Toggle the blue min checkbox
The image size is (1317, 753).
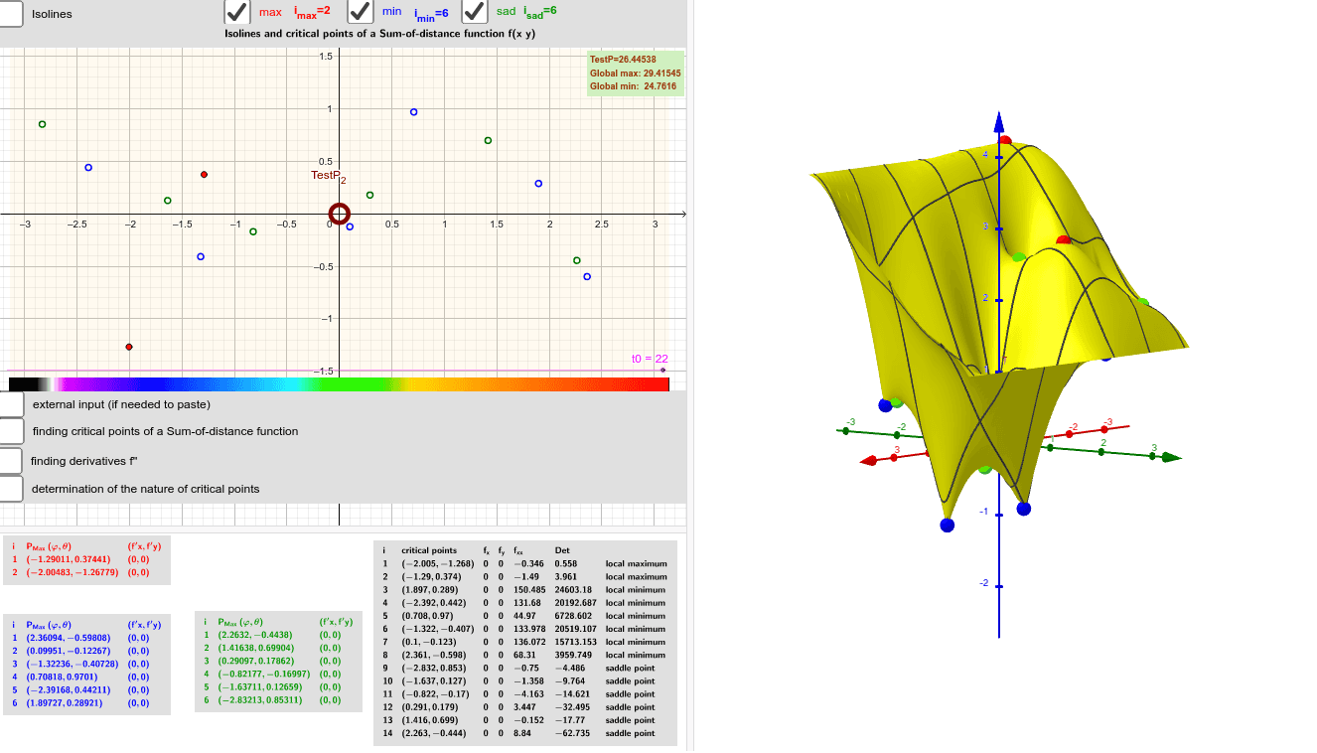click(360, 13)
